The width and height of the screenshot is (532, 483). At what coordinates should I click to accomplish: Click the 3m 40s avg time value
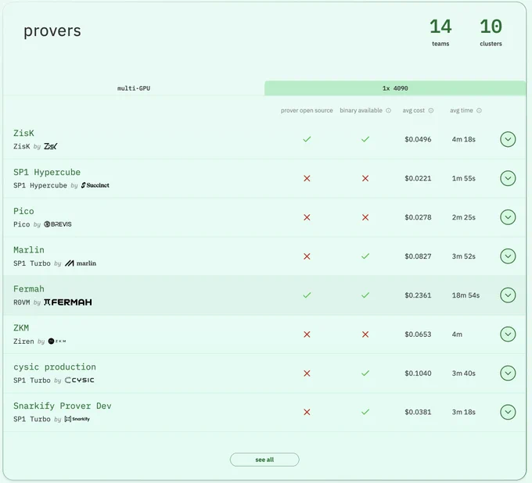[x=463, y=373]
